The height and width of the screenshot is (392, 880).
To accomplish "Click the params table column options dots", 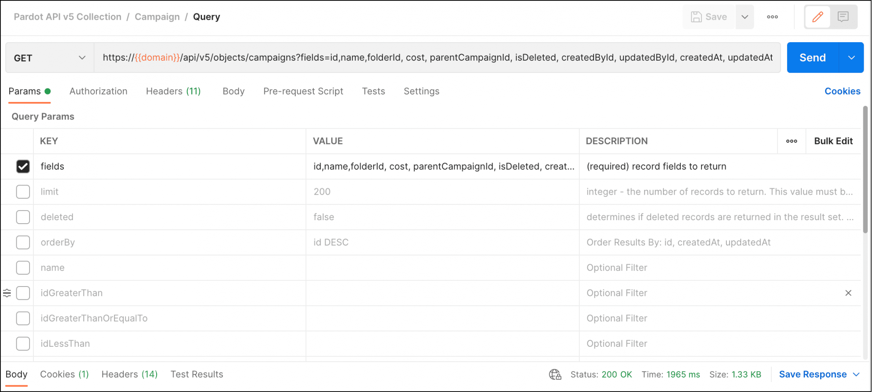I will [792, 141].
